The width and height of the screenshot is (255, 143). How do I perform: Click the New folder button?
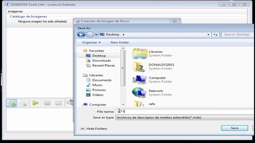(120, 43)
